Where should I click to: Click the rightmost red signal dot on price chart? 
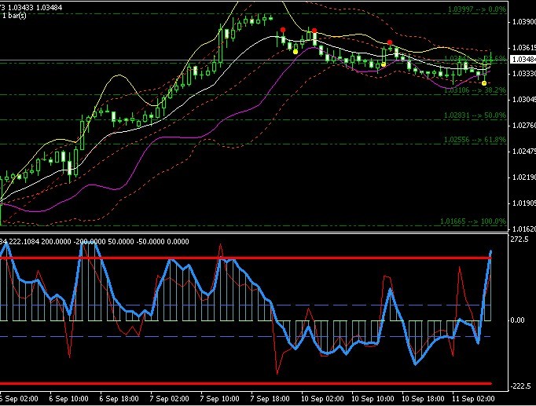coord(390,42)
